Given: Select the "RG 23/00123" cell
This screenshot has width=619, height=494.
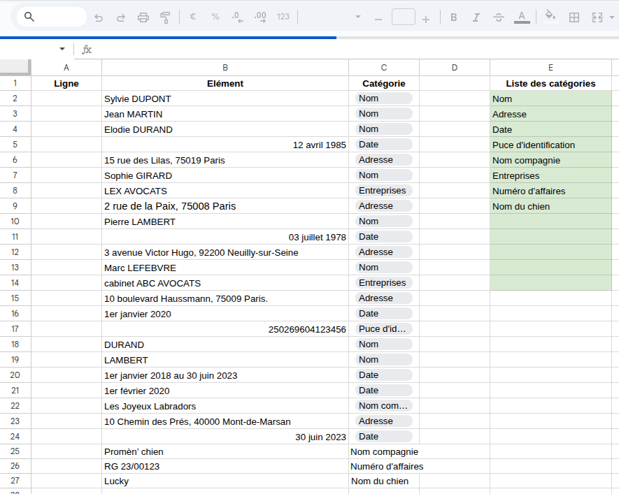Looking at the screenshot, I should 225,467.
